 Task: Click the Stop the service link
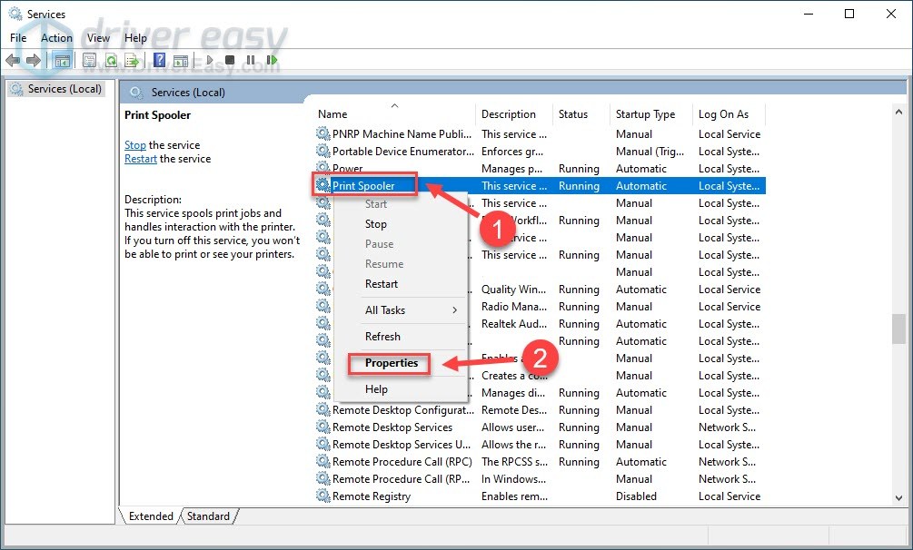pyautogui.click(x=134, y=145)
